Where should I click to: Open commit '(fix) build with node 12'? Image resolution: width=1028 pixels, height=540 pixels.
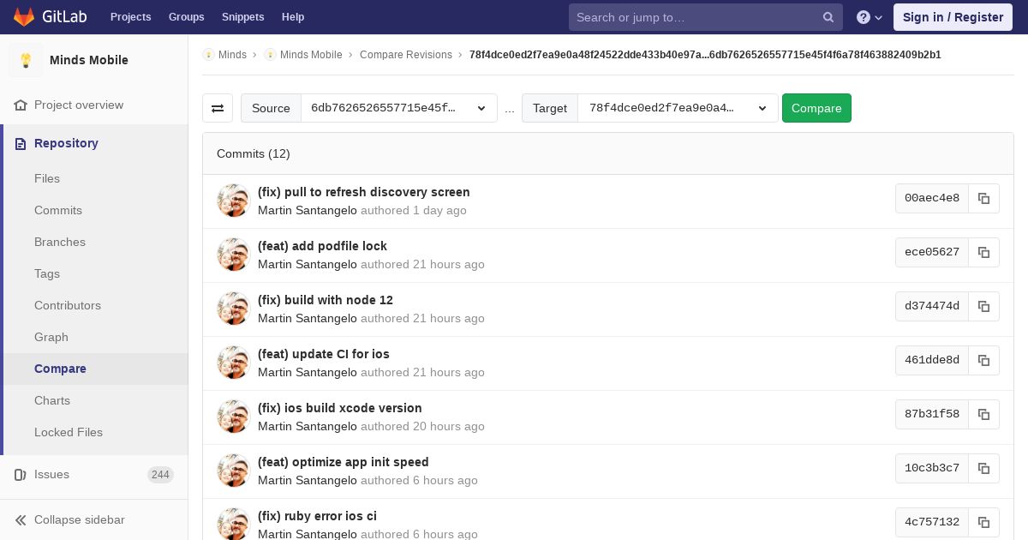(x=326, y=300)
